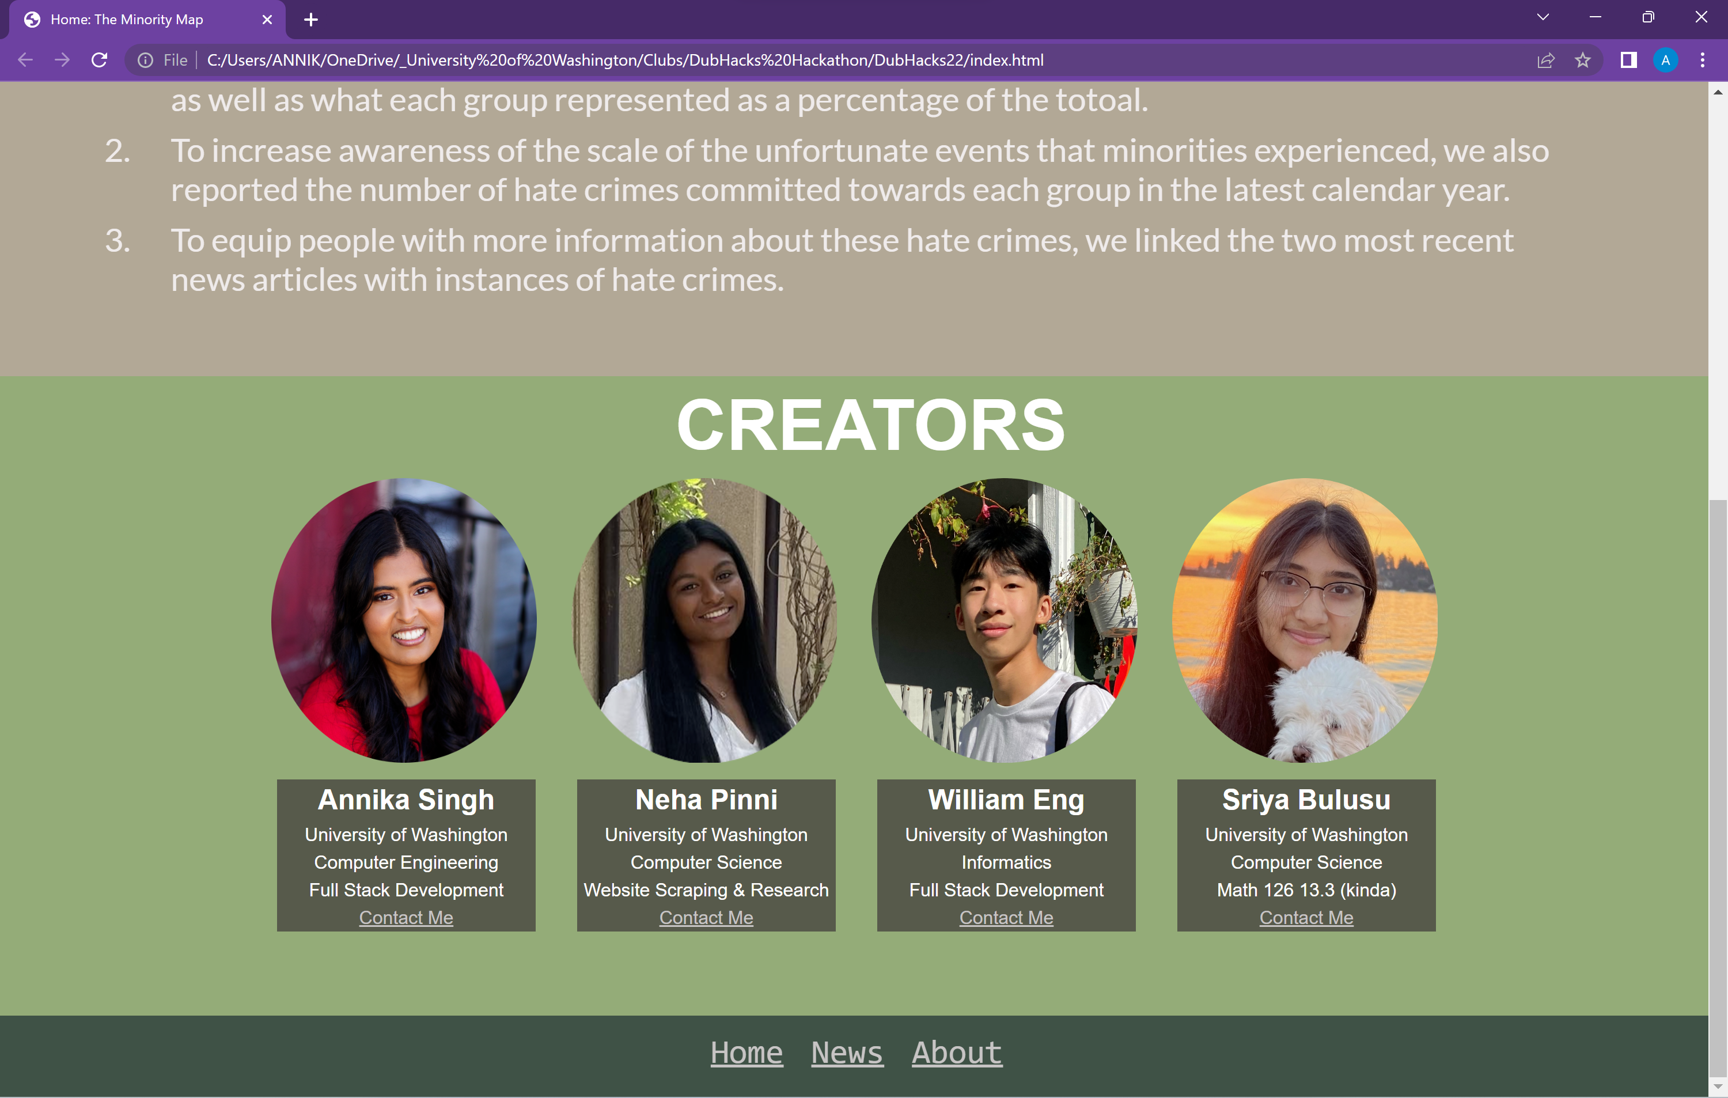Open a new tab with the plus button

pos(310,20)
